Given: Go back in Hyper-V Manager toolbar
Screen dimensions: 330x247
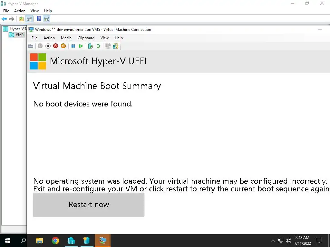Looking at the screenshot, I should (4, 19).
